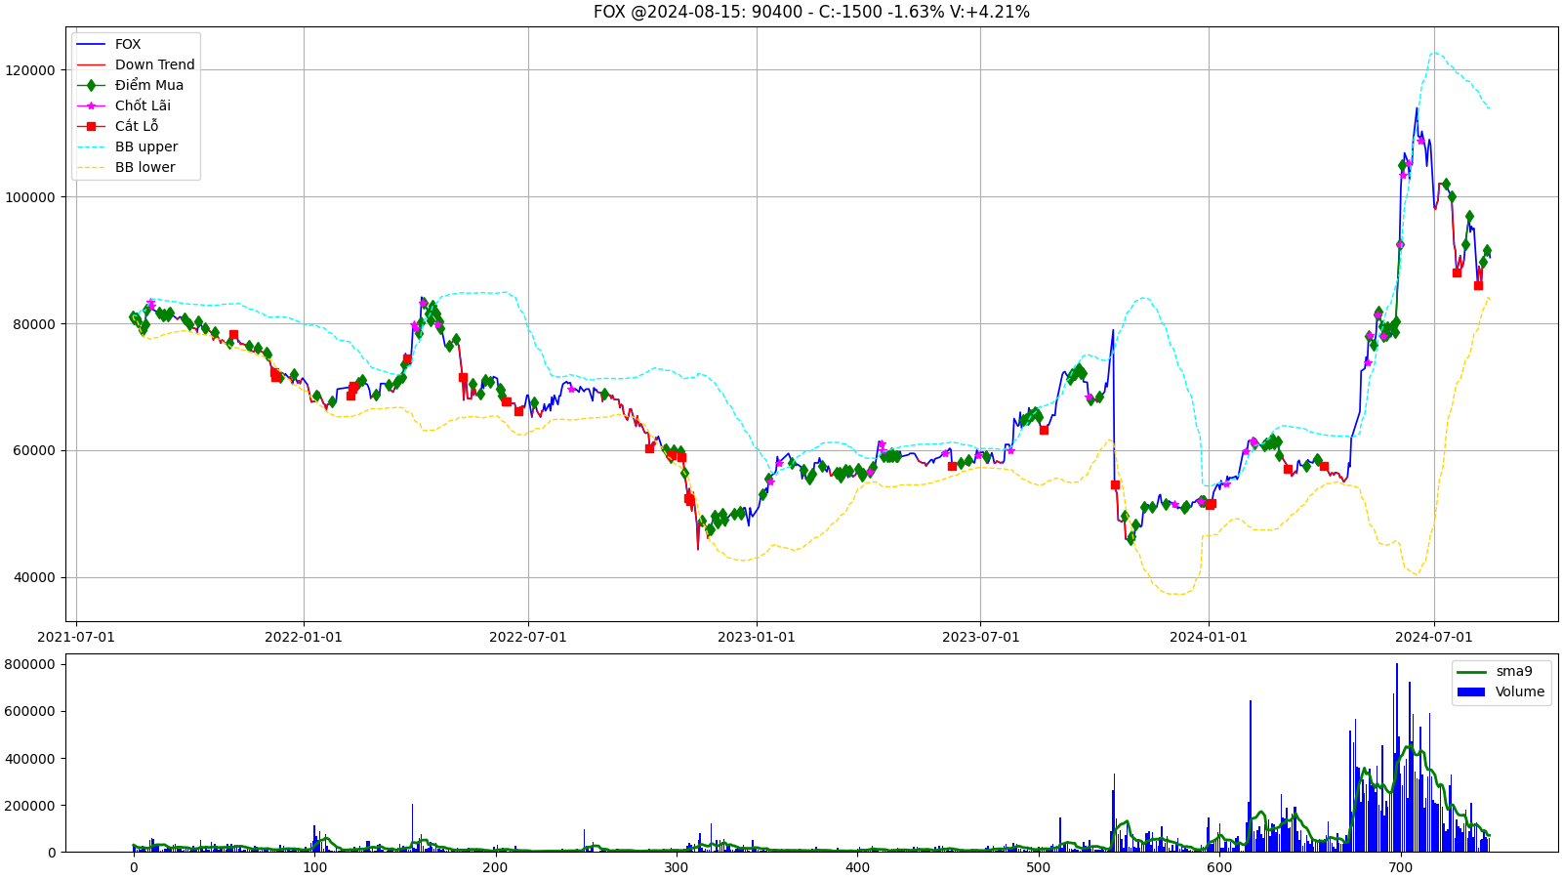Click the 700 tick label on volume x-axis

[1400, 867]
